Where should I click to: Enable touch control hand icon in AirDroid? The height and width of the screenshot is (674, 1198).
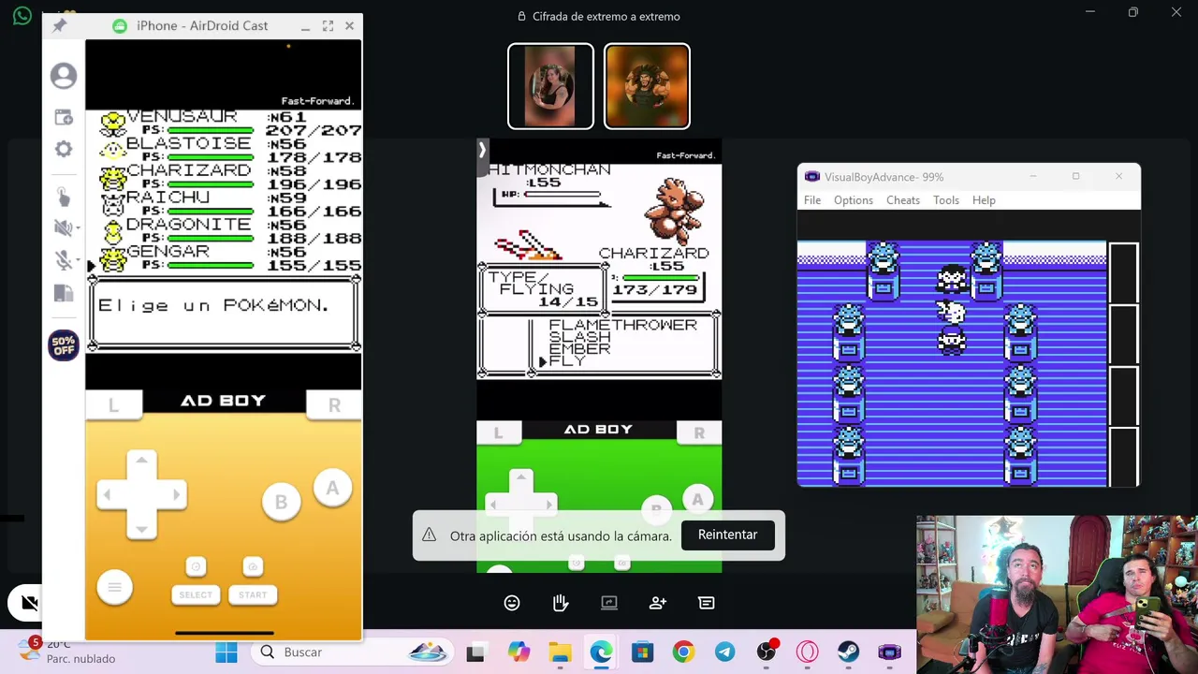pyautogui.click(x=64, y=197)
